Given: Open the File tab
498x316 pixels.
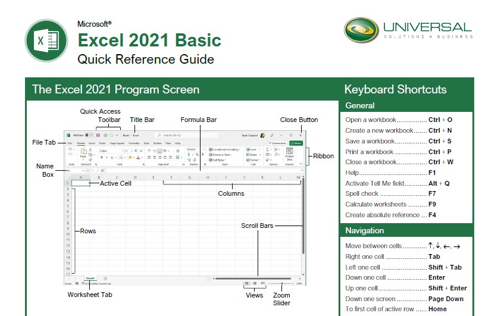Looking at the screenshot, I should (70, 143).
